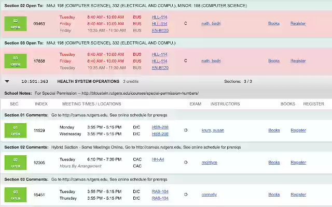
Task: Click the SEC column header
Action: click(14, 104)
